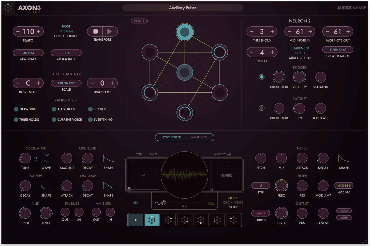Viewport: 370px width, 246px height.
Task: Toggle the Trigger enable radio button
Action: point(262,77)
